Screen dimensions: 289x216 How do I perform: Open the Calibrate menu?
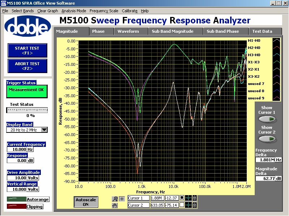click(x=130, y=11)
